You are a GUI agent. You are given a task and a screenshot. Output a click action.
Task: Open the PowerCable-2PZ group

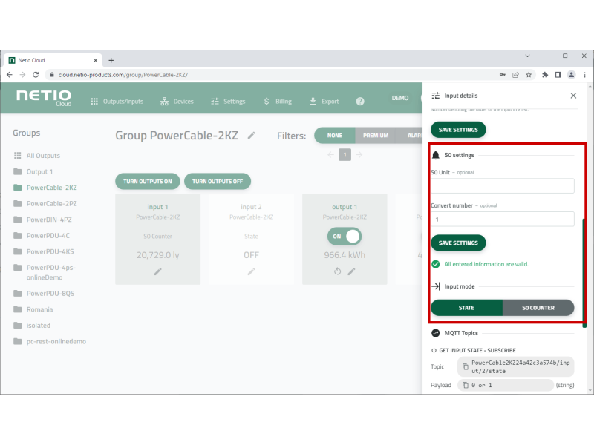(x=45, y=203)
